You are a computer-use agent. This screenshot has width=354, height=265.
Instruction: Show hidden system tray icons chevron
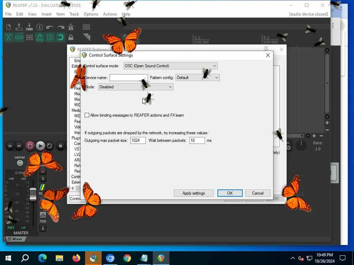click(x=292, y=258)
